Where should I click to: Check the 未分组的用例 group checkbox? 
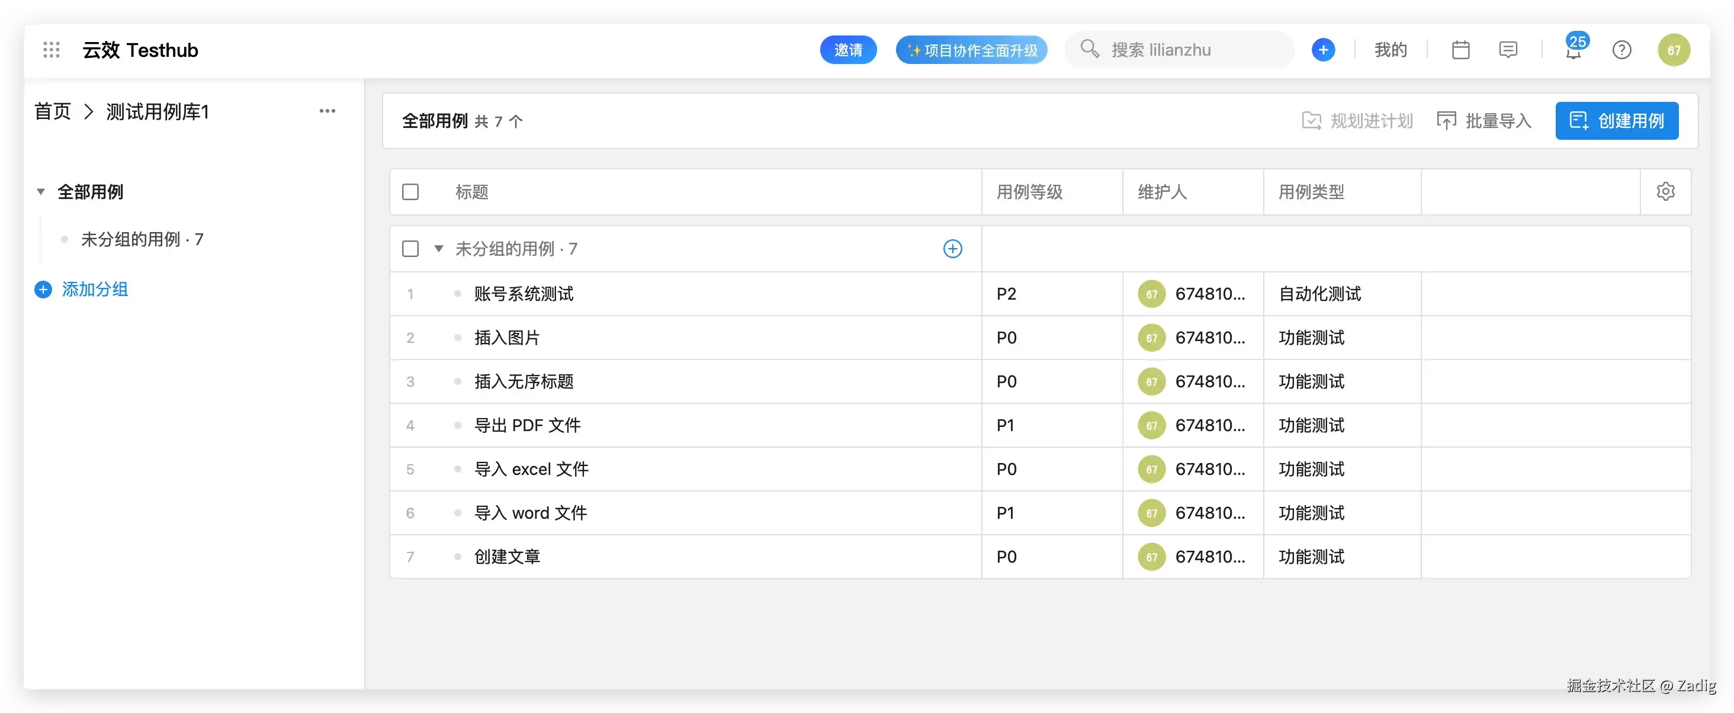click(410, 249)
